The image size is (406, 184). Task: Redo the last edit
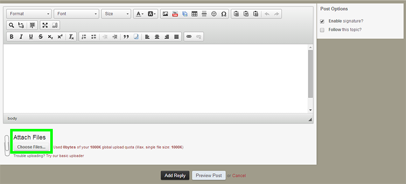click(277, 14)
